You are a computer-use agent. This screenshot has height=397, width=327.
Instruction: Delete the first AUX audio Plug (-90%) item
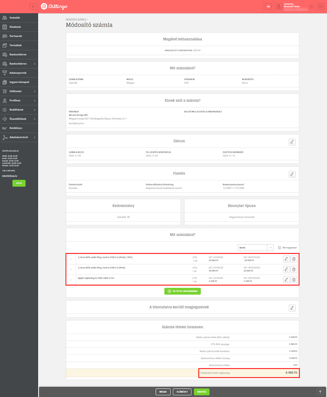point(294,259)
